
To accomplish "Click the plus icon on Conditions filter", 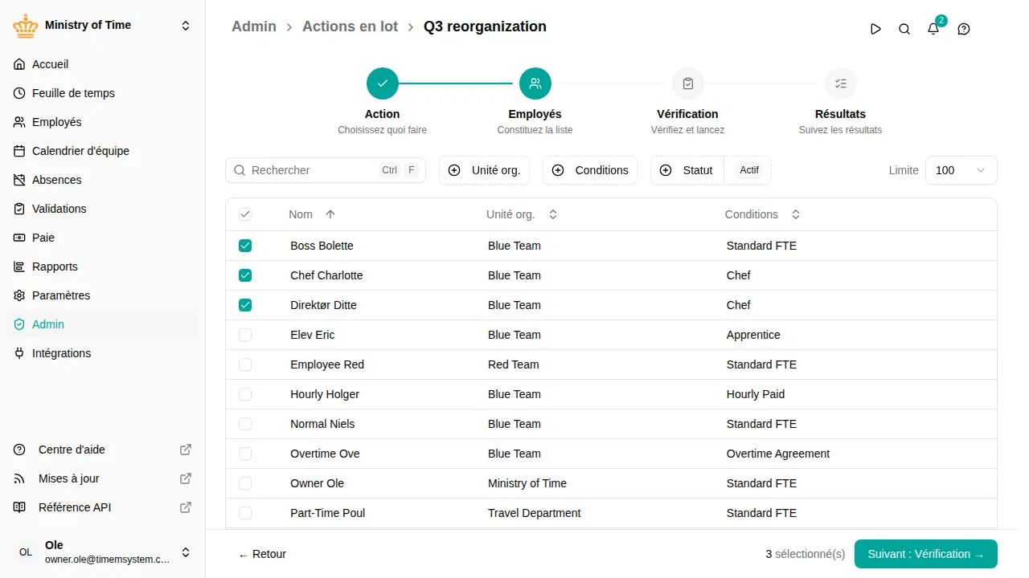I will (558, 170).
